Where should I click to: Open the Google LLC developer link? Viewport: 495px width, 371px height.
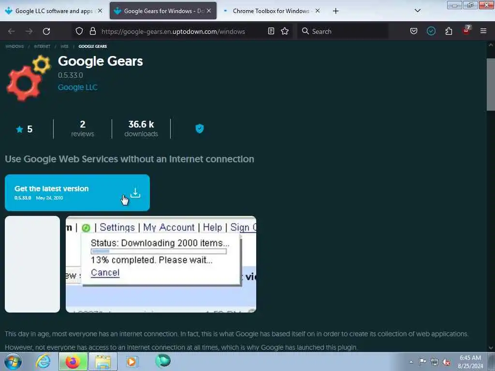coord(78,87)
